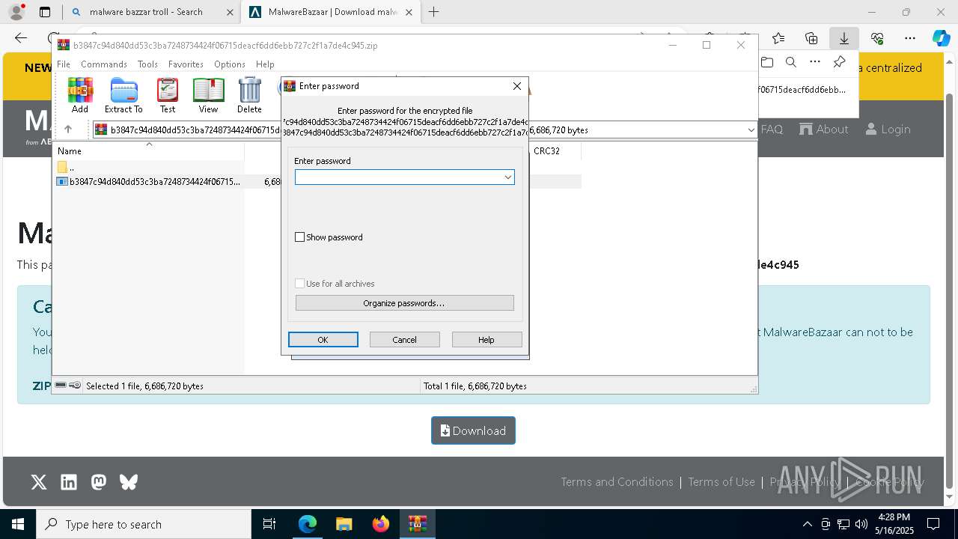Click the Extract To toolbar icon

click(123, 95)
